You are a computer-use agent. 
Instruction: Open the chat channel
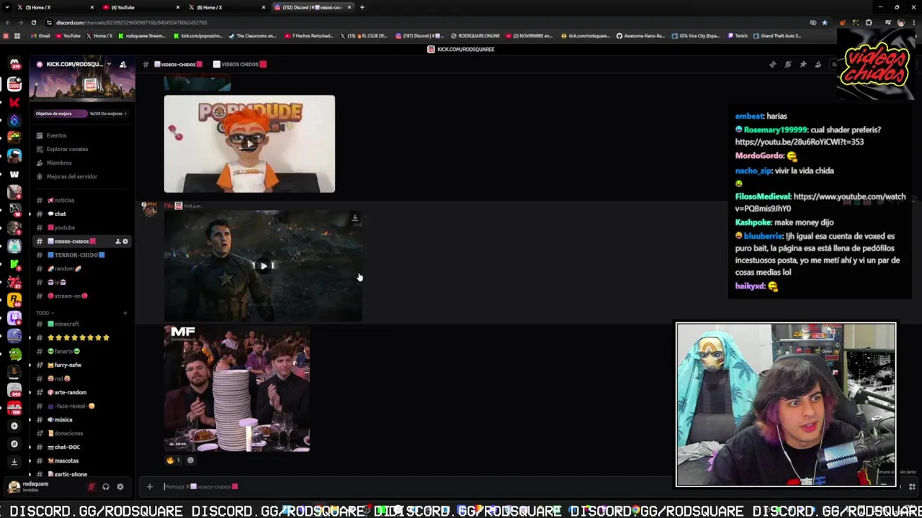[81, 214]
